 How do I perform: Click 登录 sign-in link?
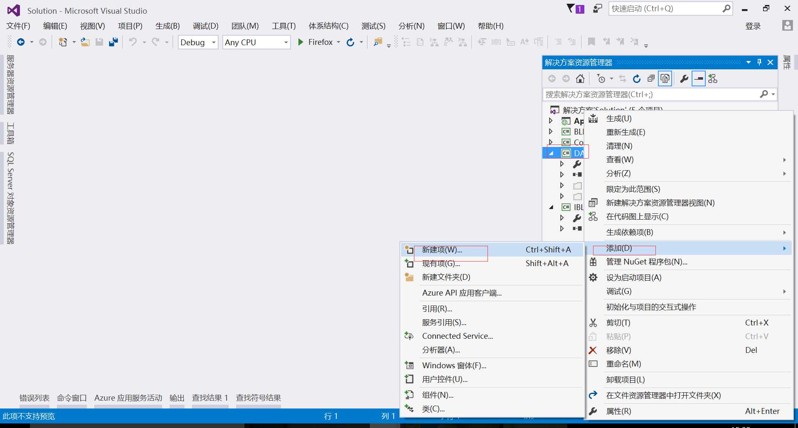(x=753, y=26)
